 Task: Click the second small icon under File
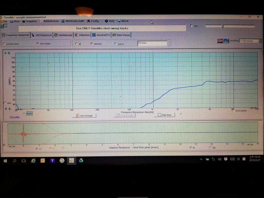tap(6, 26)
